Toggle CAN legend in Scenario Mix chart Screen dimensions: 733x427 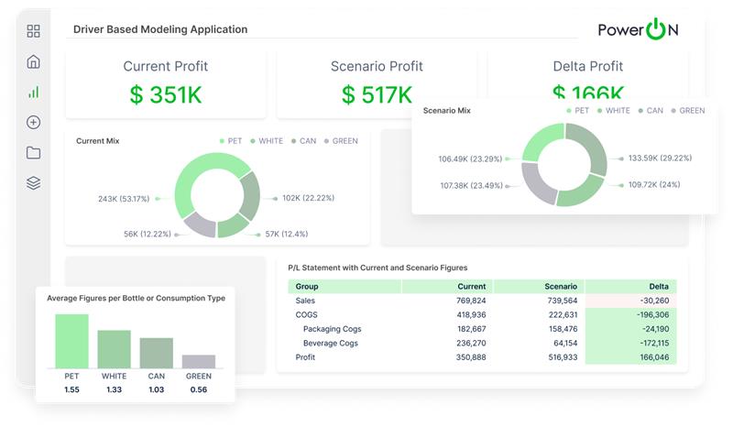(x=650, y=110)
